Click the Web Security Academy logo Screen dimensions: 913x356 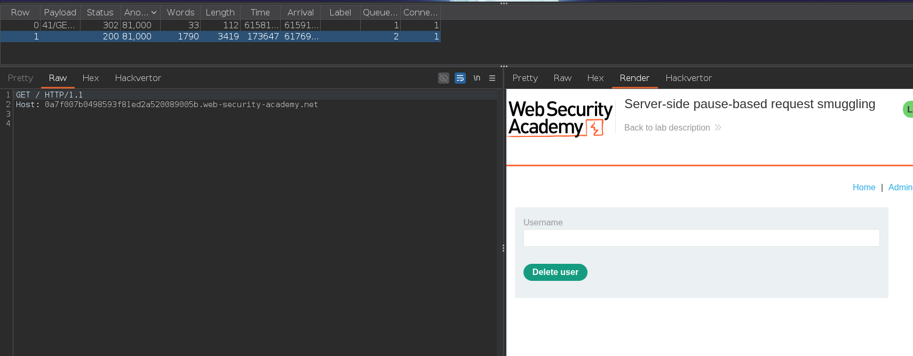[560, 118]
